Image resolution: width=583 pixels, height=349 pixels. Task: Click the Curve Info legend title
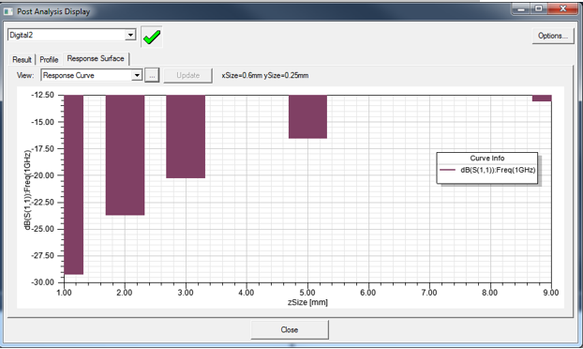487,159
